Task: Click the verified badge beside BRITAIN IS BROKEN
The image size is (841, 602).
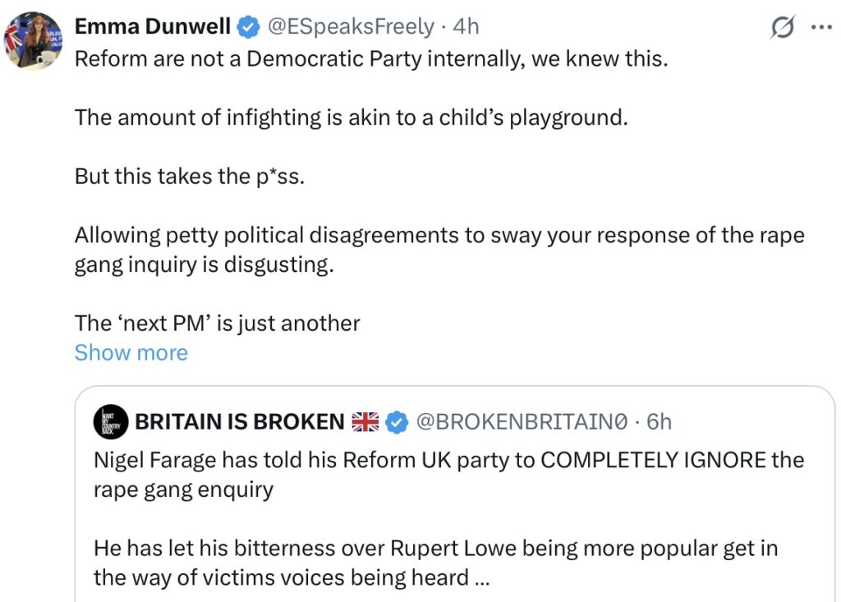Action: pos(397,422)
